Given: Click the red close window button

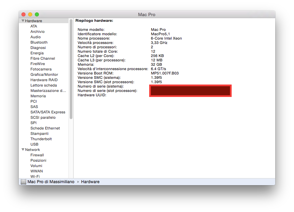Looking at the screenshot, I should (x=23, y=14).
